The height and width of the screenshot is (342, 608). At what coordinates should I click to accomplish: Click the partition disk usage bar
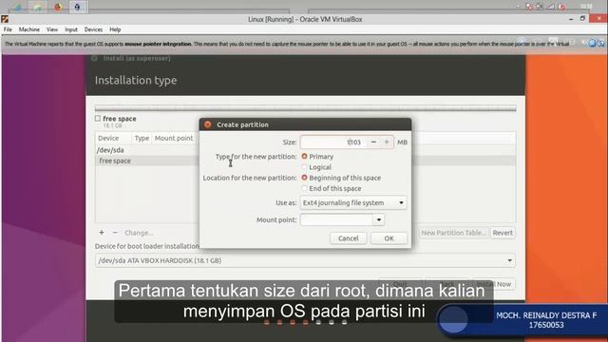305,108
